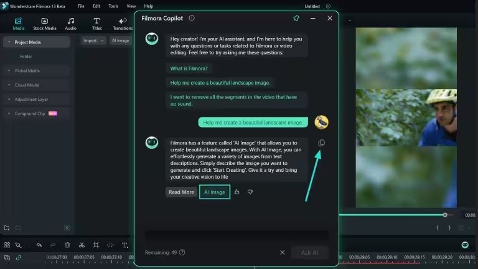Image resolution: width=478 pixels, height=269 pixels.
Task: Click the preview video frame
Action: [406, 118]
